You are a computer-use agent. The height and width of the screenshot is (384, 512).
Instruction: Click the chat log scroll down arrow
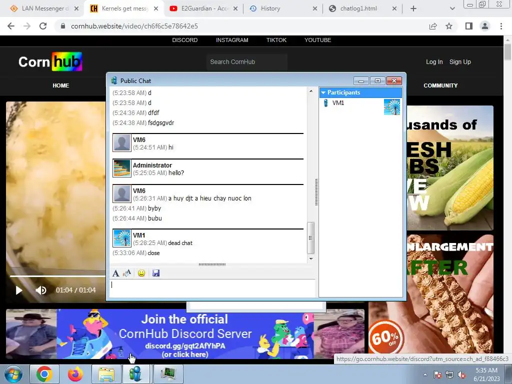311,258
